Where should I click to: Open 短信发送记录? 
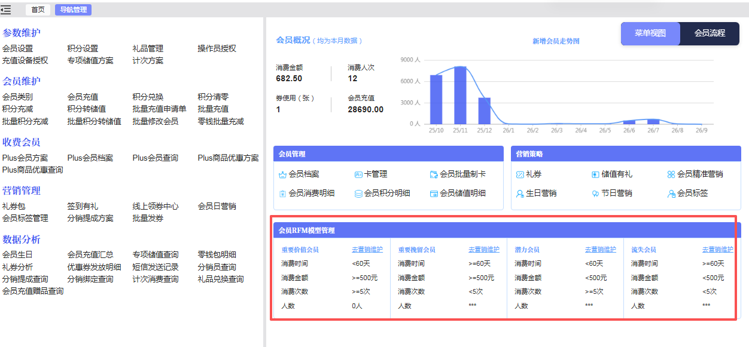(156, 267)
